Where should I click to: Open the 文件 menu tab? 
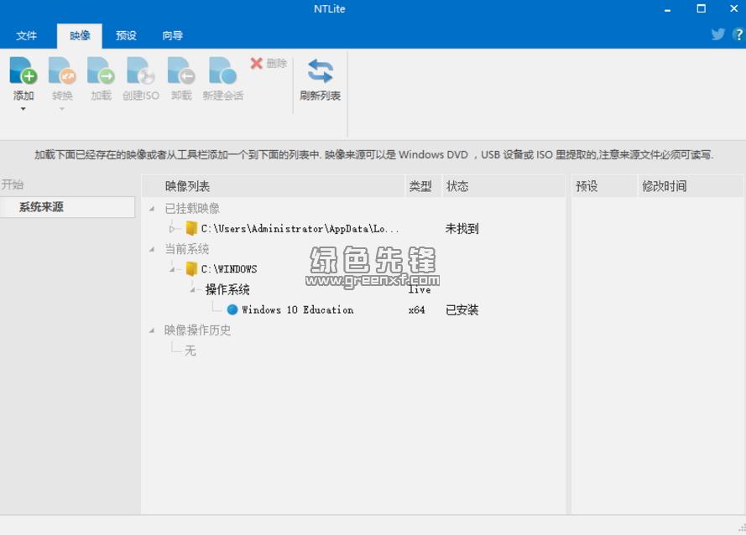[26, 36]
